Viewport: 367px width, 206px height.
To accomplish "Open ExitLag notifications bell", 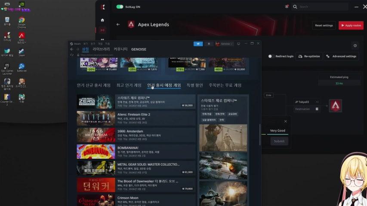I will pos(287,6).
